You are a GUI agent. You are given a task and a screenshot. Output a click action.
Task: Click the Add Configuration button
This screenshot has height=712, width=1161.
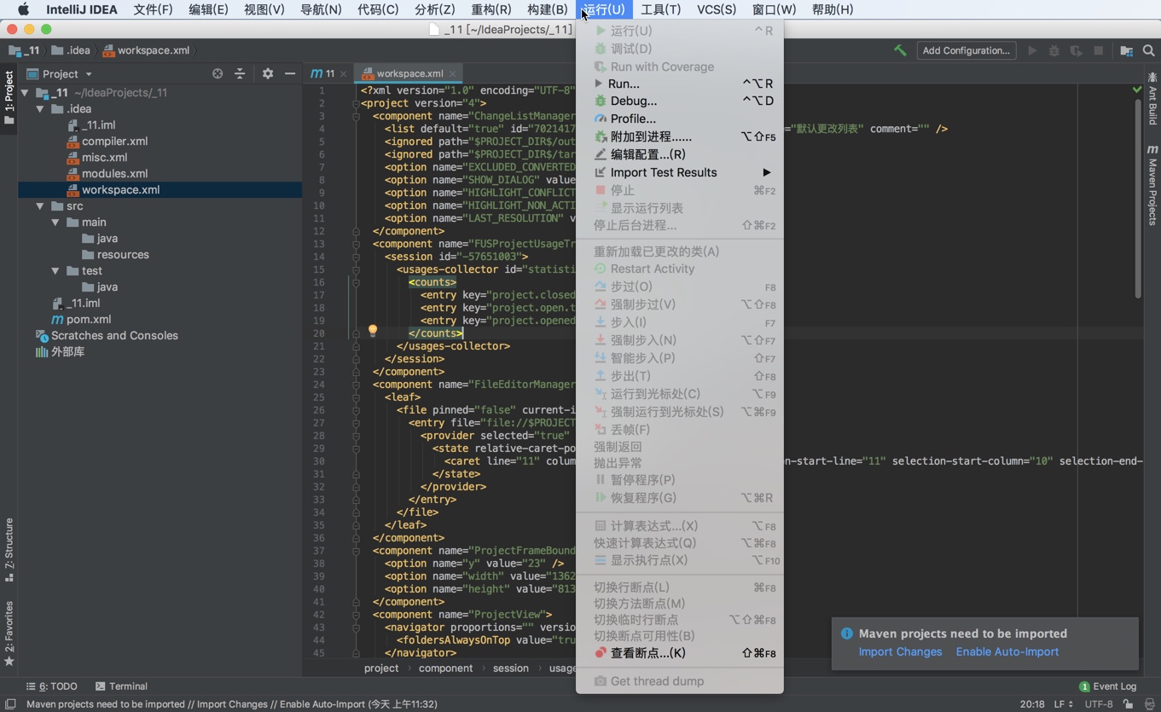click(x=967, y=50)
